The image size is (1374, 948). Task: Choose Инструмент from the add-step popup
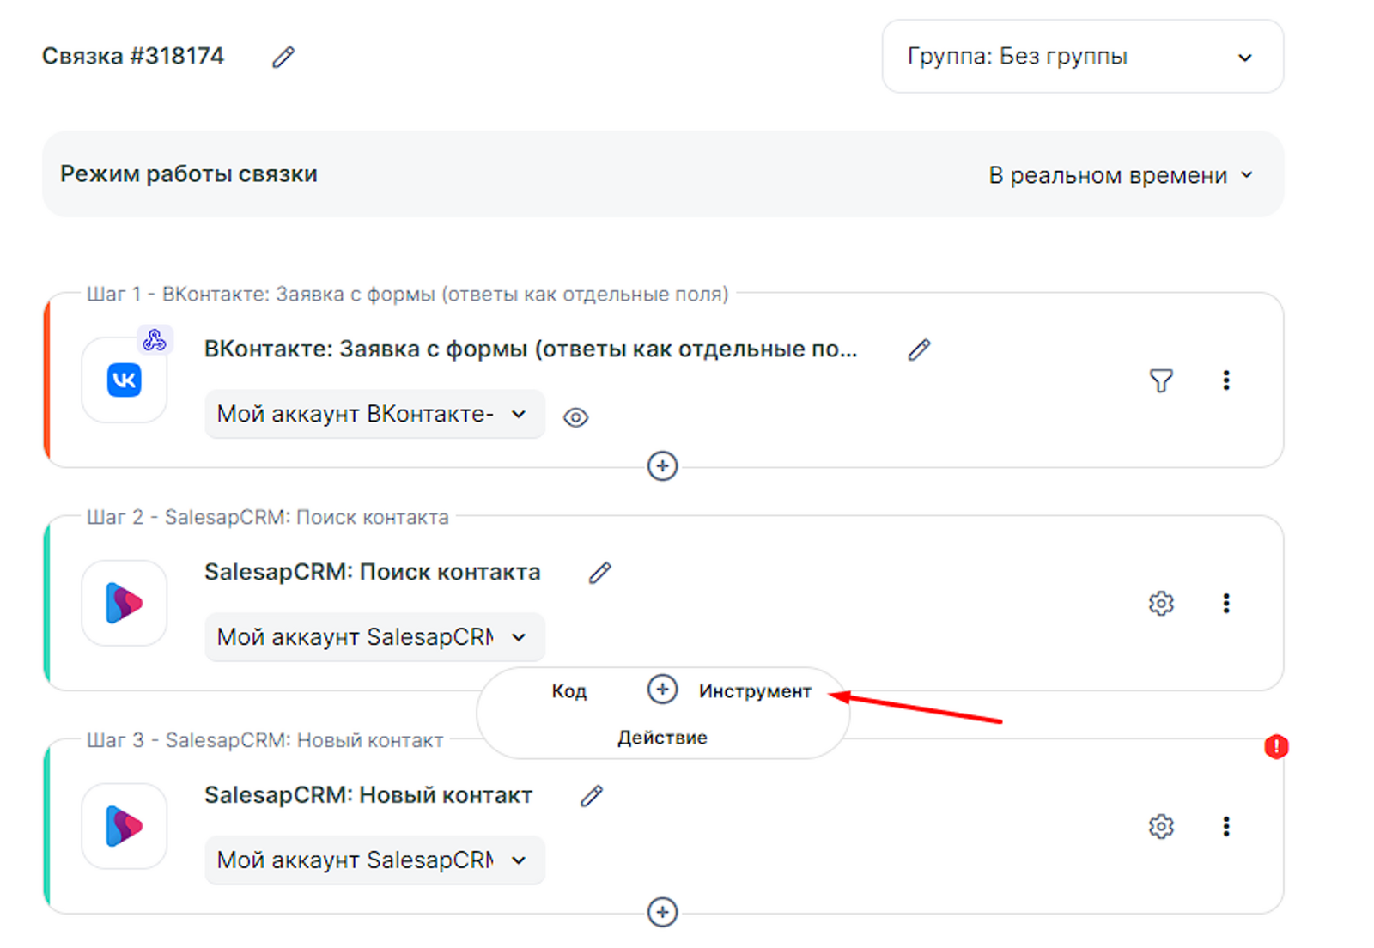(x=754, y=691)
